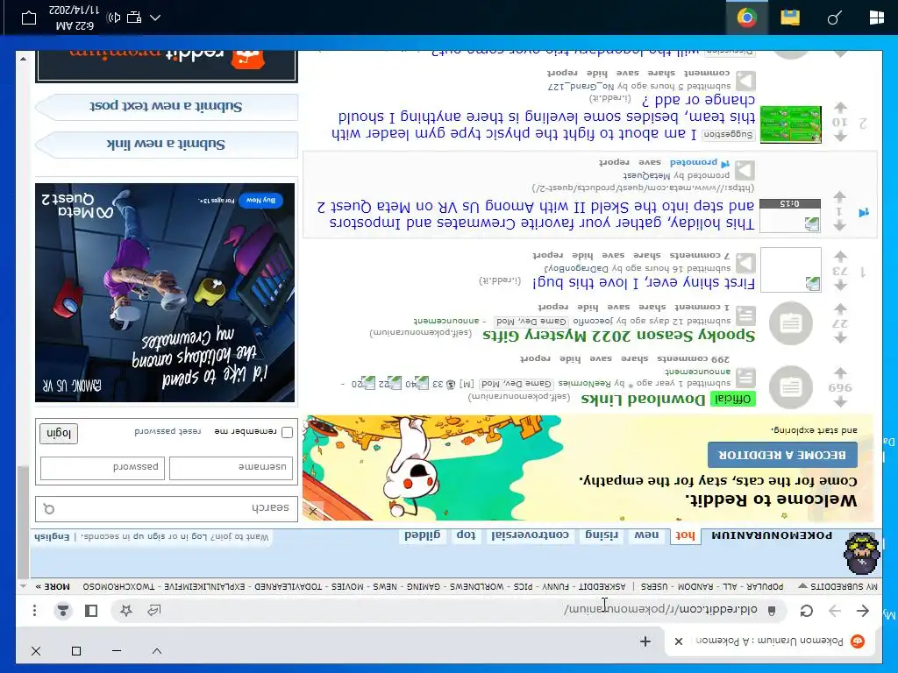The image size is (898, 673).
Task: Open the gilded tab
Action: (x=423, y=535)
